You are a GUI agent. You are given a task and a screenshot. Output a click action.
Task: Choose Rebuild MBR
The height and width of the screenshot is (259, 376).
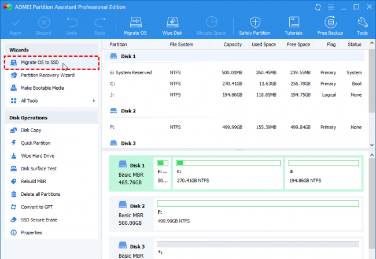pyautogui.click(x=51, y=181)
